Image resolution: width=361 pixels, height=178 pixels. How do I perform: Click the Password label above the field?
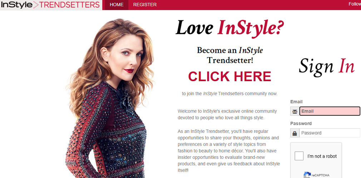point(301,124)
